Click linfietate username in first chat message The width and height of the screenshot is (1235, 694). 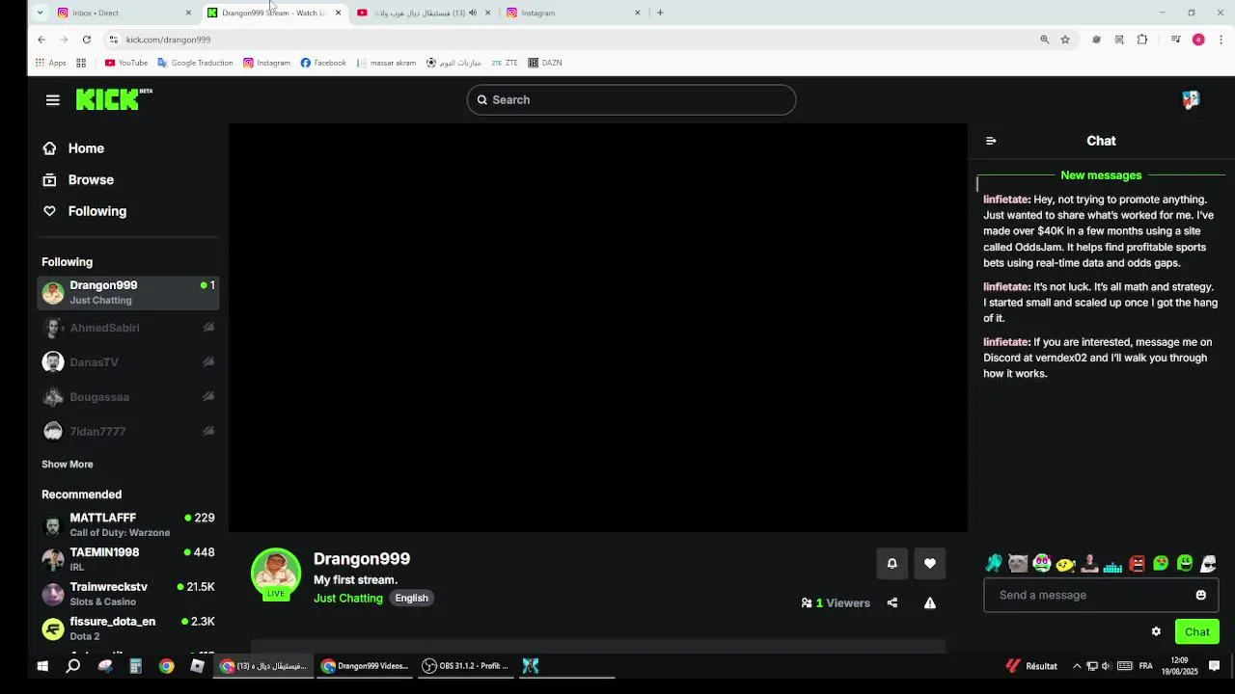1005,200
